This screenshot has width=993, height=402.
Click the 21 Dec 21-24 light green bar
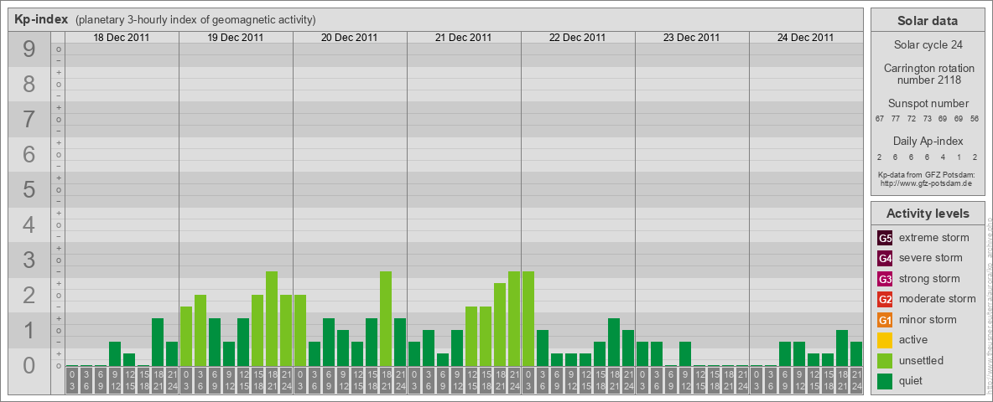point(514,318)
